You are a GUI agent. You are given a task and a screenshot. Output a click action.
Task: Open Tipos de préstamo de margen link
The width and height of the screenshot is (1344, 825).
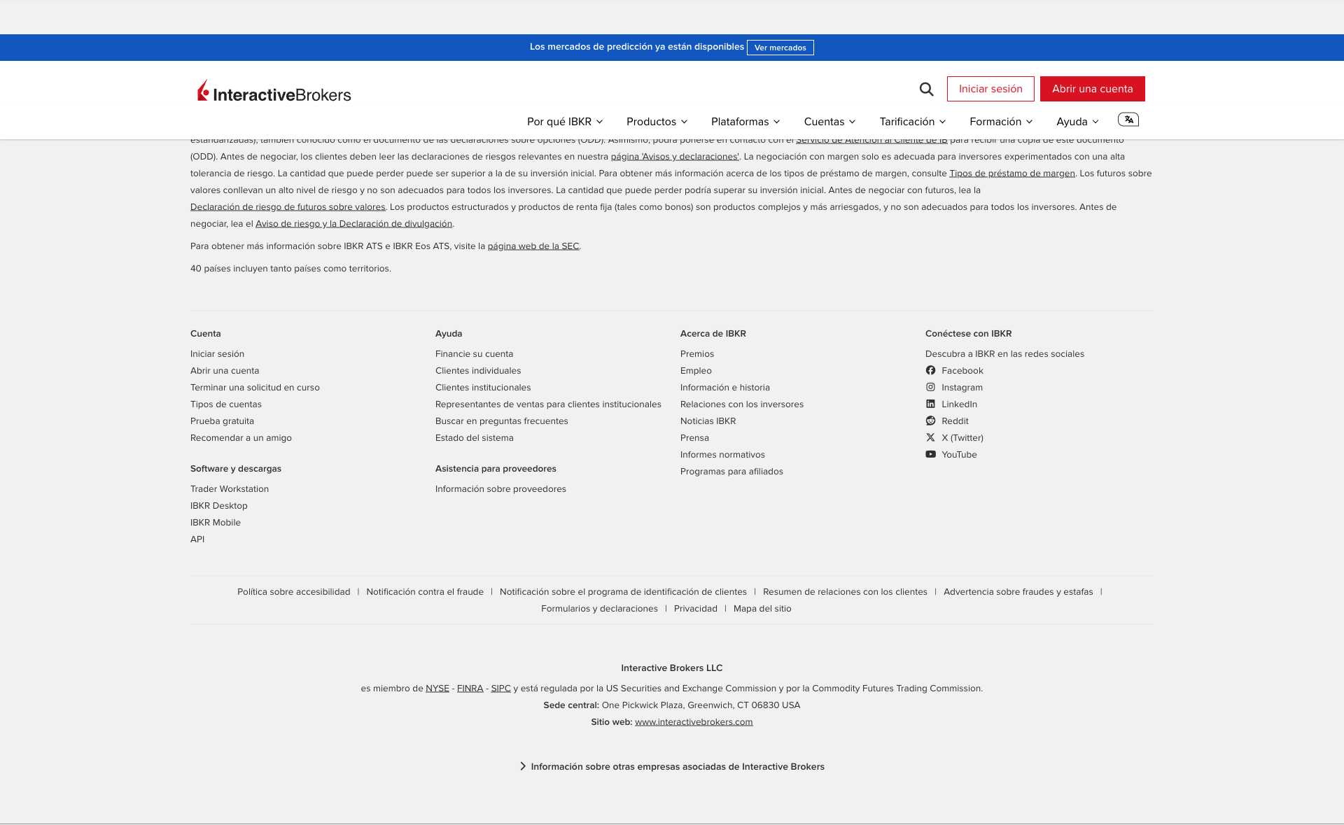(x=1011, y=174)
